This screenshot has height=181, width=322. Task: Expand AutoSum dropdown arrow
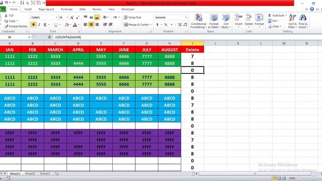pos(286,16)
